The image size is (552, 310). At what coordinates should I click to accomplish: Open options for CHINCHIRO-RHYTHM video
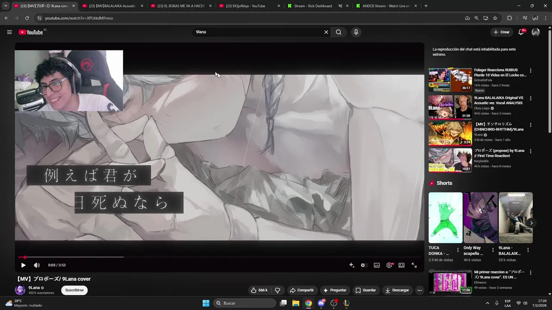pos(530,125)
